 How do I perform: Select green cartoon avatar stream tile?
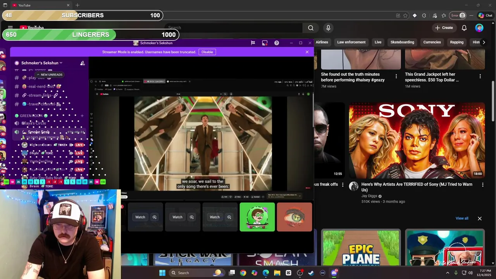click(x=257, y=217)
